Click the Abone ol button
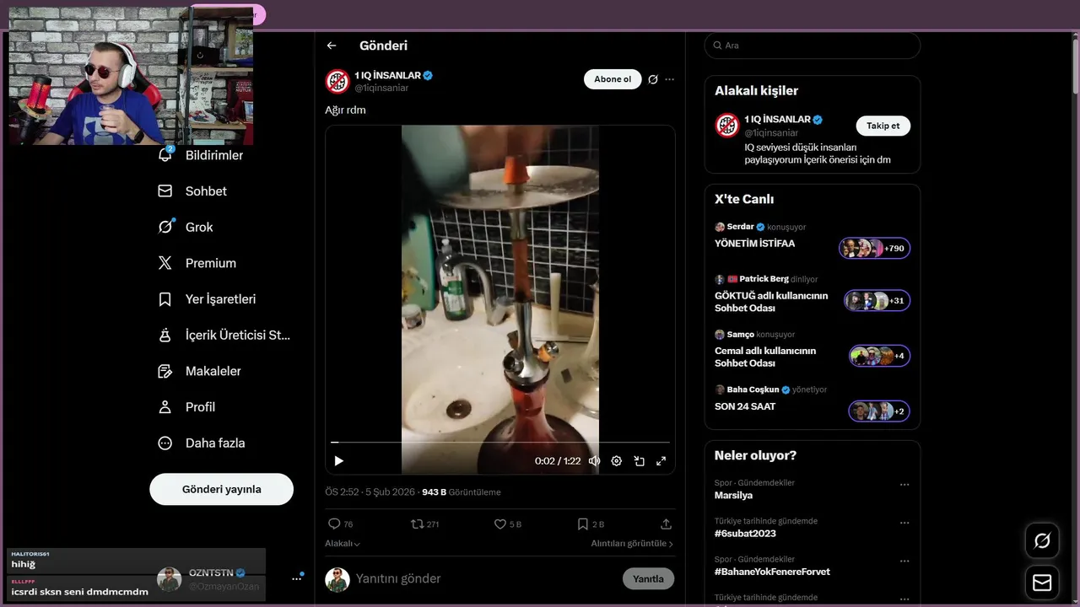Viewport: 1080px width, 607px height. (613, 79)
